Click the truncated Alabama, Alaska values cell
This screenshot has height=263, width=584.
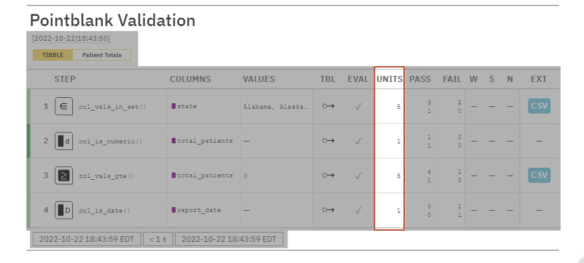coord(276,106)
